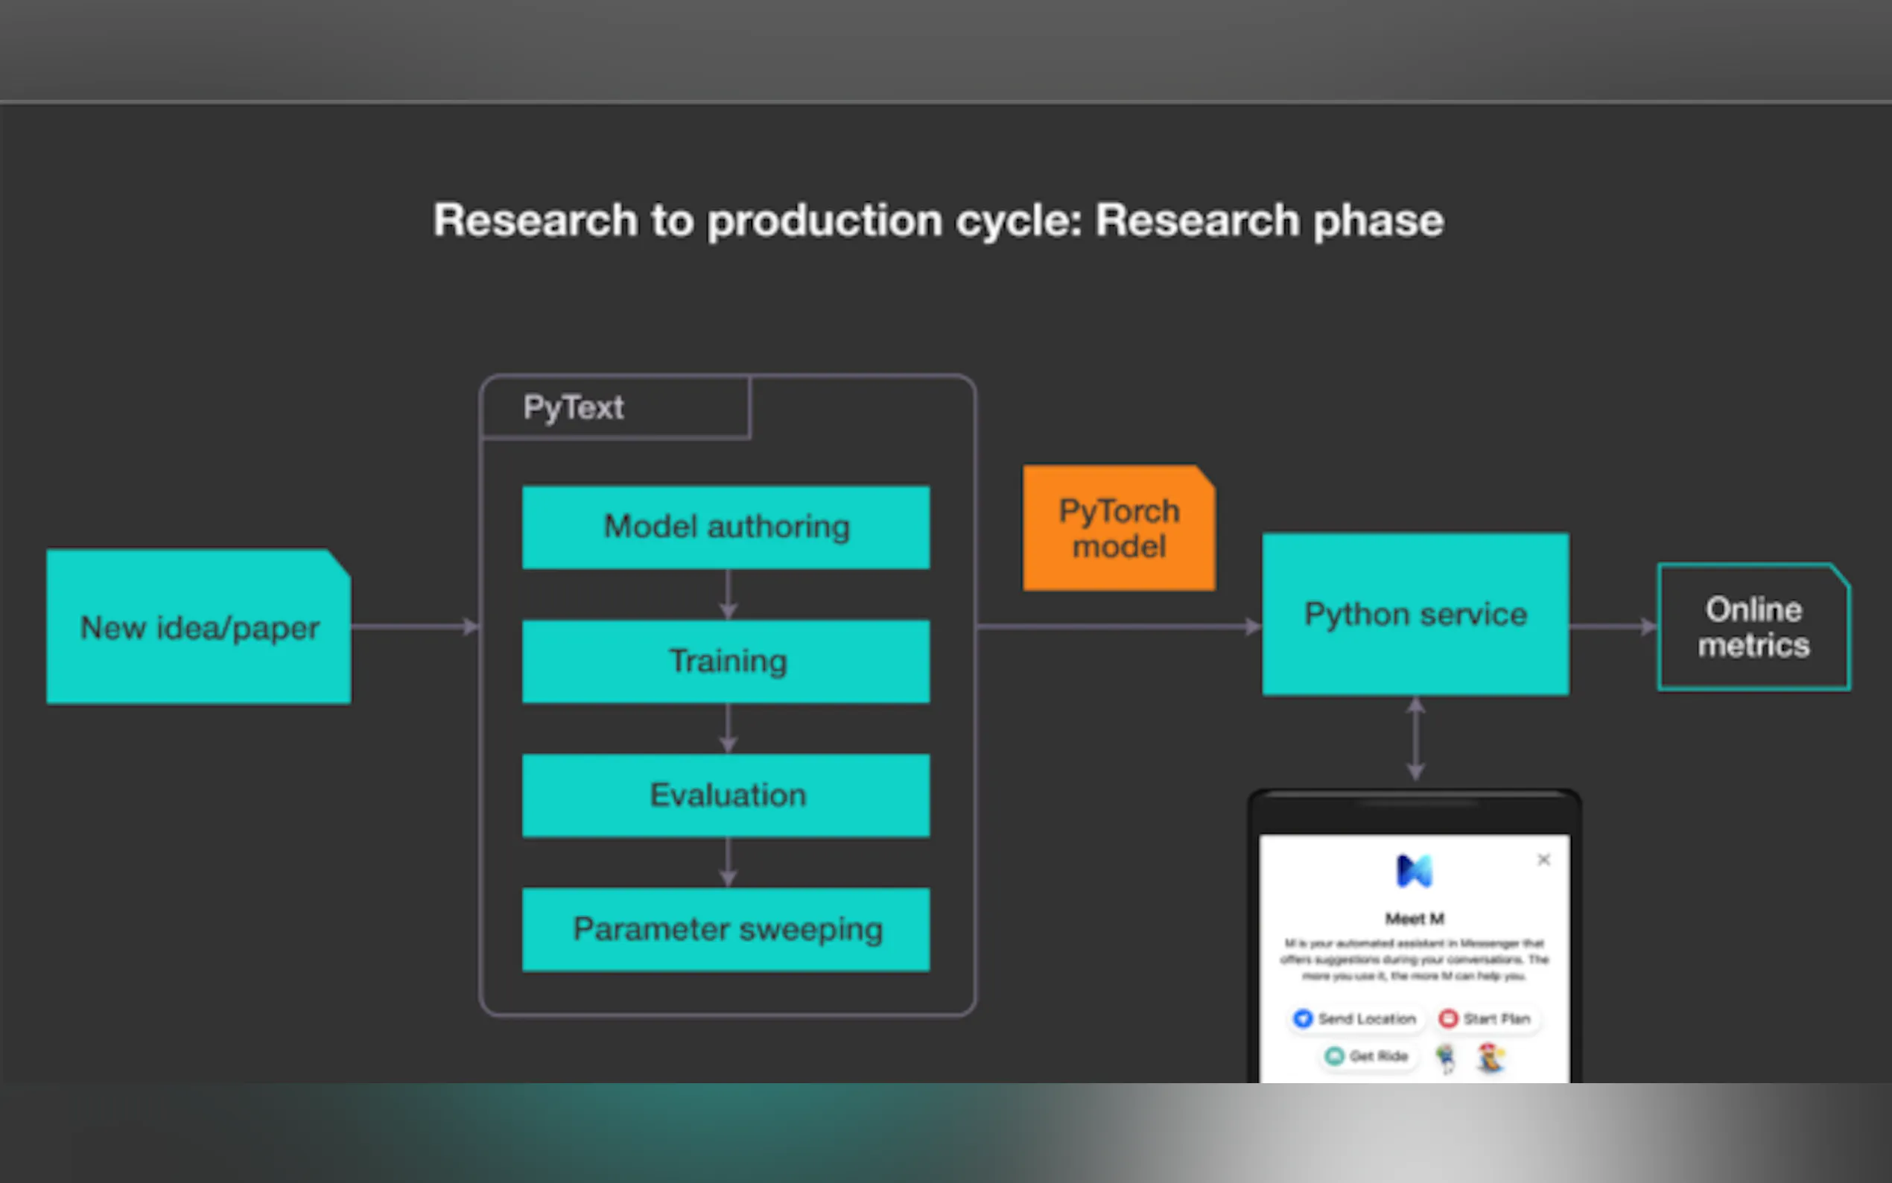Screen dimensions: 1892x1183
Task: Click the 'Model authoring' block
Action: pyautogui.click(x=726, y=527)
